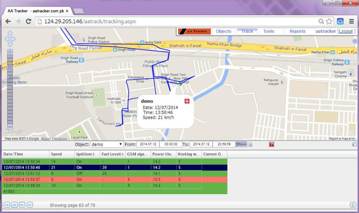This screenshot has height=213, width=359.
Task: Click the Show button
Action: tap(241, 144)
